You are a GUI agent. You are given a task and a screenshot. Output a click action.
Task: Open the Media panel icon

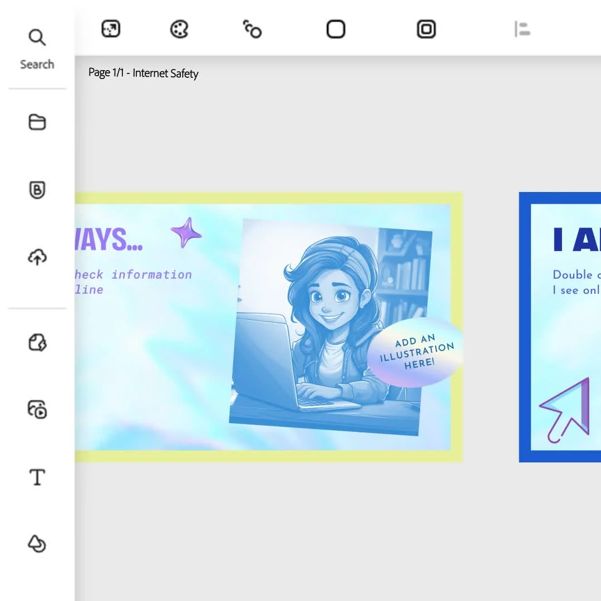37,410
